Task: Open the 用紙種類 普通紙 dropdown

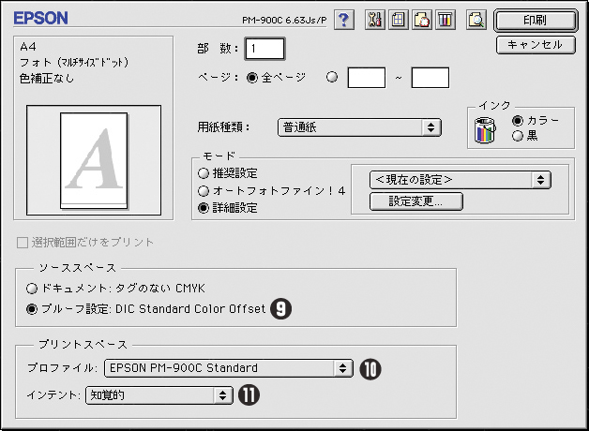Action: click(x=359, y=127)
